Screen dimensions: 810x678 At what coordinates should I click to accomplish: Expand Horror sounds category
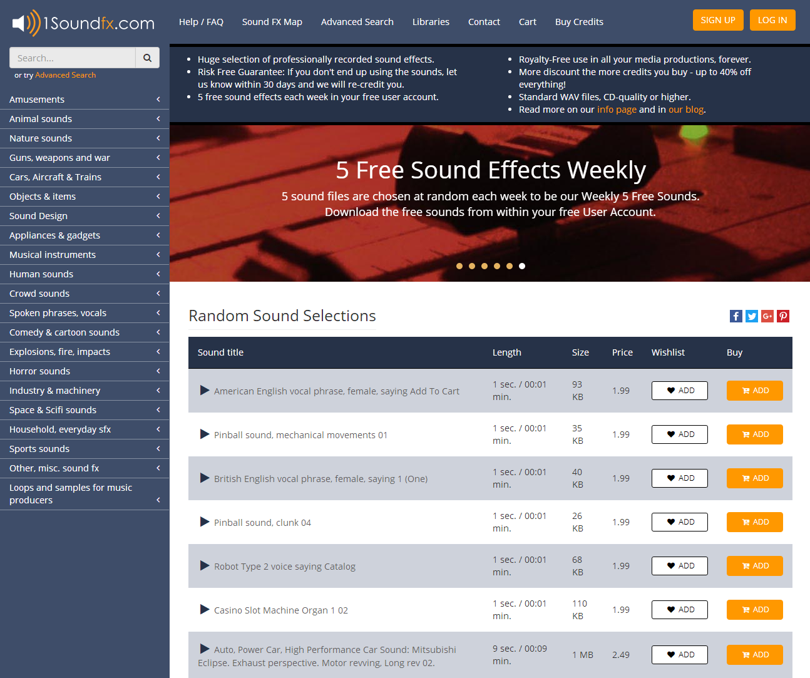(85, 371)
